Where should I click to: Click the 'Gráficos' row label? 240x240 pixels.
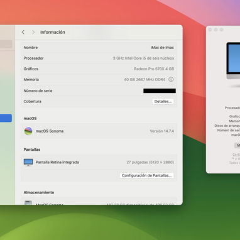[31, 69]
